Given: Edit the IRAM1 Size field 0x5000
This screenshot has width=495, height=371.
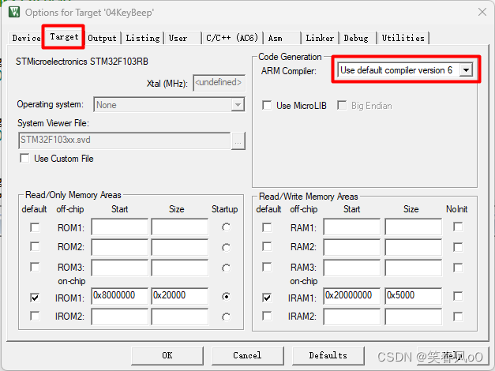Looking at the screenshot, I should point(413,296).
